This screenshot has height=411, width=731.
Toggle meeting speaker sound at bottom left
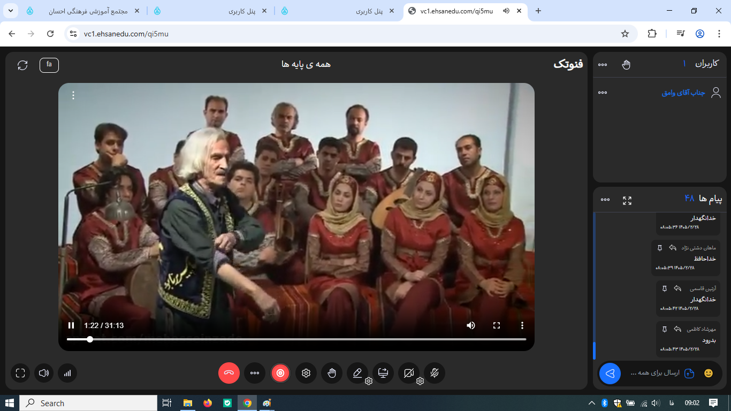[44, 373]
